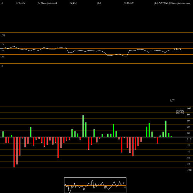Click the overlapping 262.26 value label
This screenshot has width=193, height=193.
click(180, 111)
